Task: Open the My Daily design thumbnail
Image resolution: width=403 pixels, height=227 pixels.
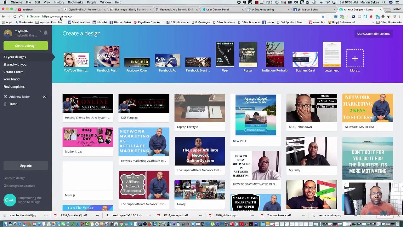Action: (311, 151)
